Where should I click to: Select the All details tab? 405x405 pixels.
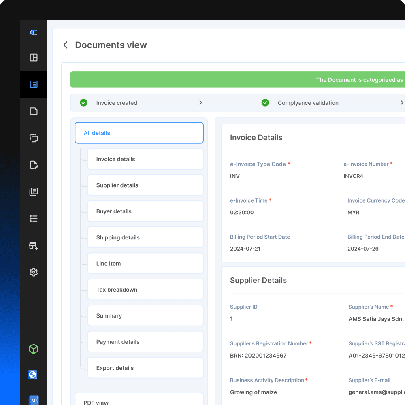139,133
